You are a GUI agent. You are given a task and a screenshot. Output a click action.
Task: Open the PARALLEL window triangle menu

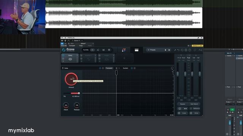(62, 38)
